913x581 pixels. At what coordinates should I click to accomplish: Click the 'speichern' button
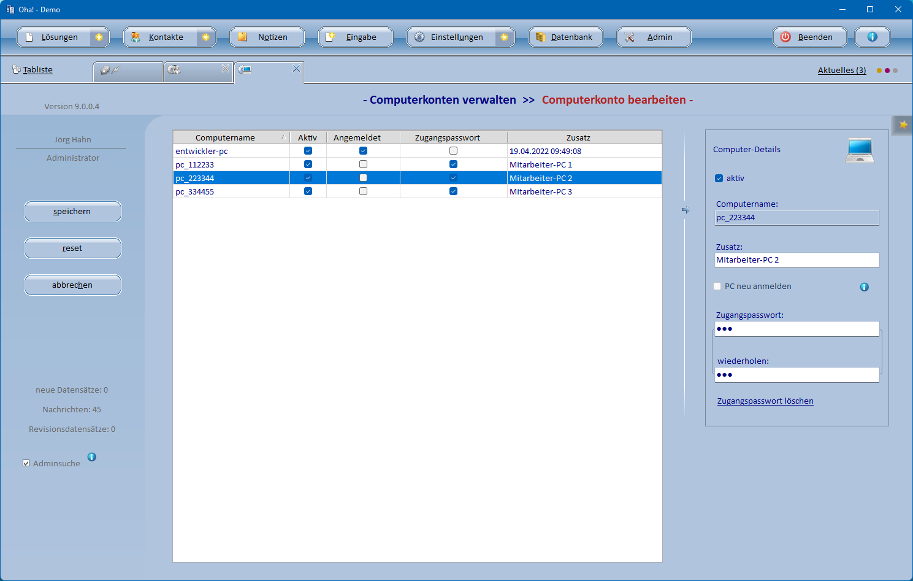point(72,212)
